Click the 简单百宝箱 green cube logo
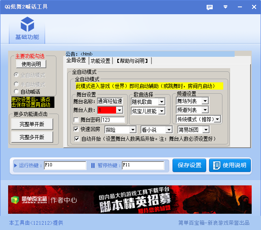This screenshot has width=261, height=230. (15, 200)
